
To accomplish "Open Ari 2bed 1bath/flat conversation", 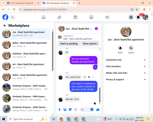I will [26, 66].
